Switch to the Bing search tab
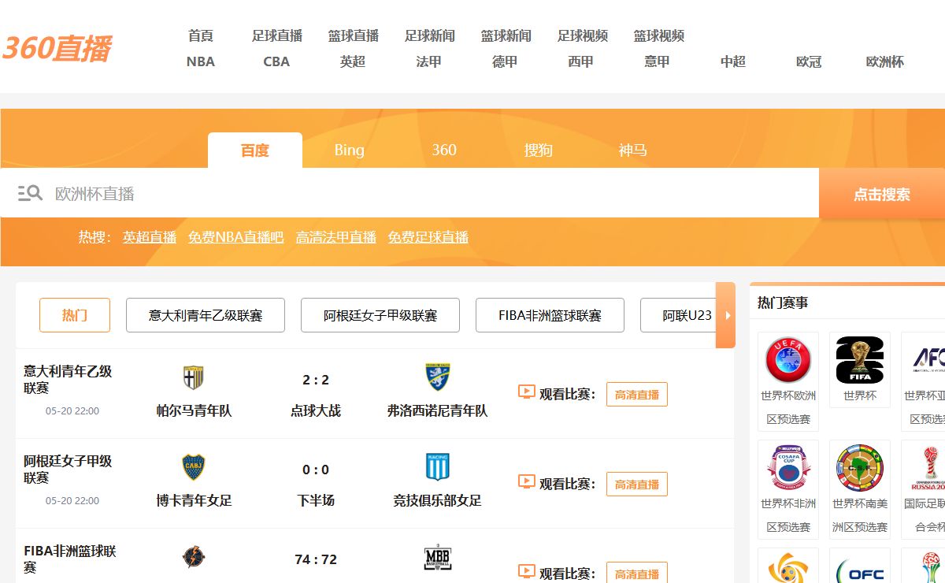The height and width of the screenshot is (583, 945). pos(349,150)
